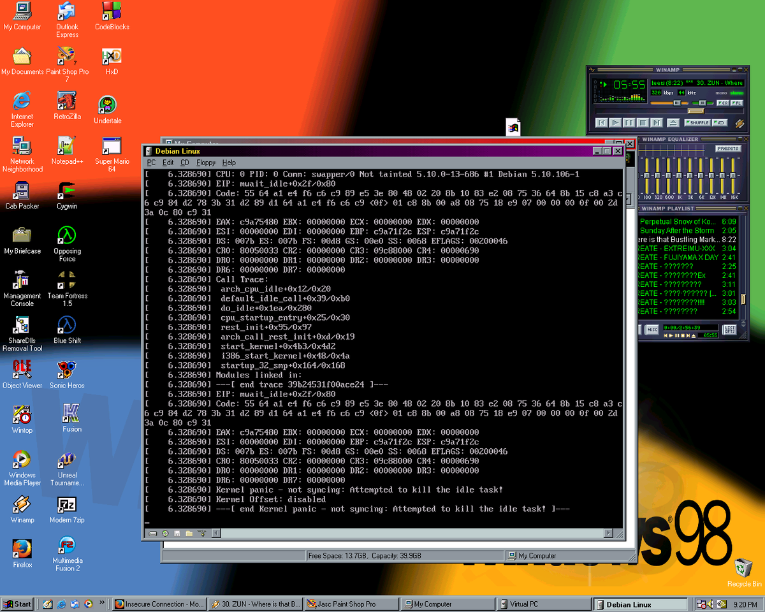This screenshot has width=765, height=612.
Task: Open Winamp Equalizer Presets menu
Action: [x=728, y=149]
